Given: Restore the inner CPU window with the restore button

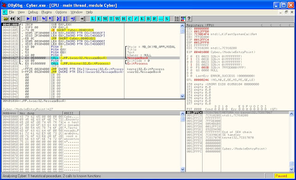Looking at the screenshot, I should (286, 12).
